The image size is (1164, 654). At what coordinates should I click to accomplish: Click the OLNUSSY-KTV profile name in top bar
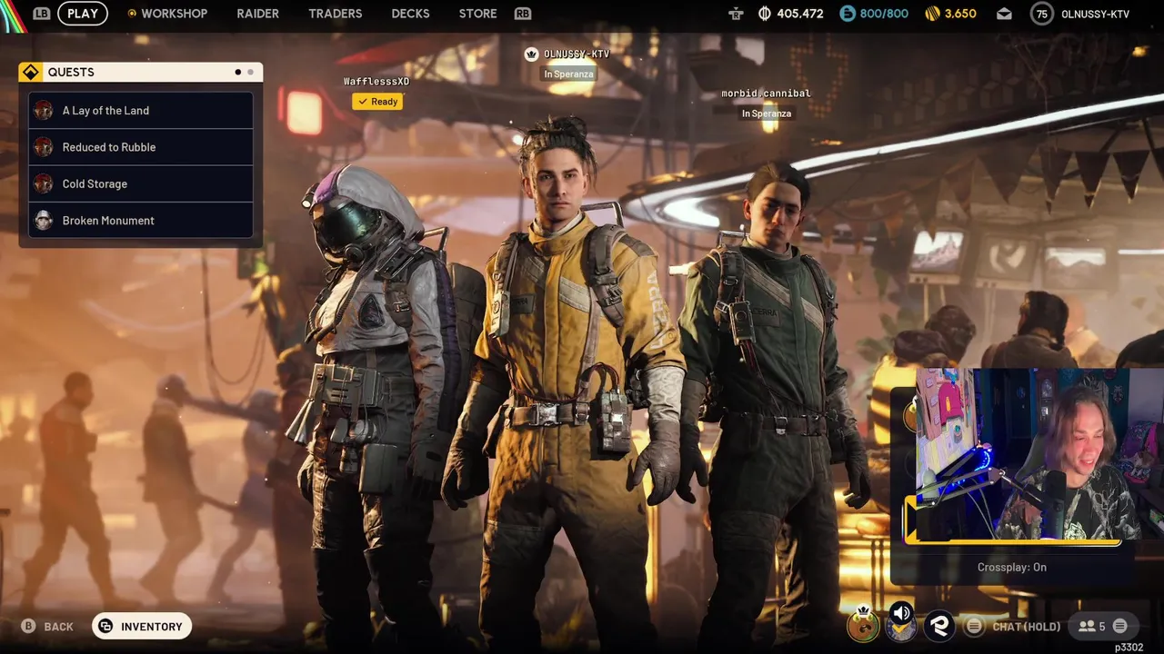[1095, 14]
